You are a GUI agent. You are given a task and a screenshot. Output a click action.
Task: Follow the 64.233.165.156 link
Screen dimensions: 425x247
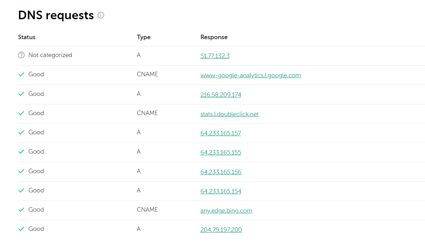(221, 172)
